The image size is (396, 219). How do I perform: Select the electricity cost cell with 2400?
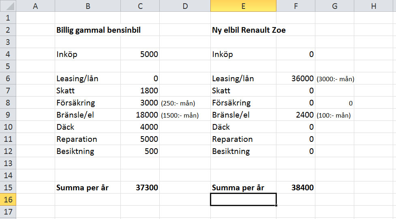click(x=295, y=115)
